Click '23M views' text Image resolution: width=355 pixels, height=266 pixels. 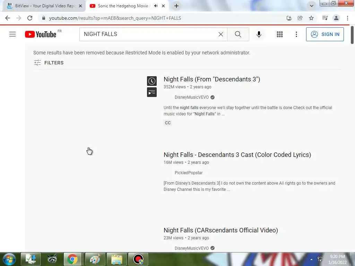pos(173,238)
